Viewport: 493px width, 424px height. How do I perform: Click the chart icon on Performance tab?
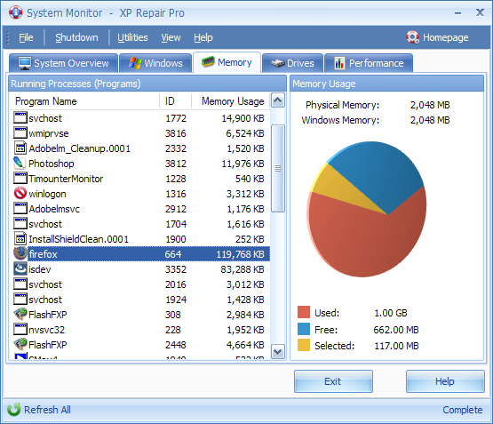pyautogui.click(x=339, y=63)
